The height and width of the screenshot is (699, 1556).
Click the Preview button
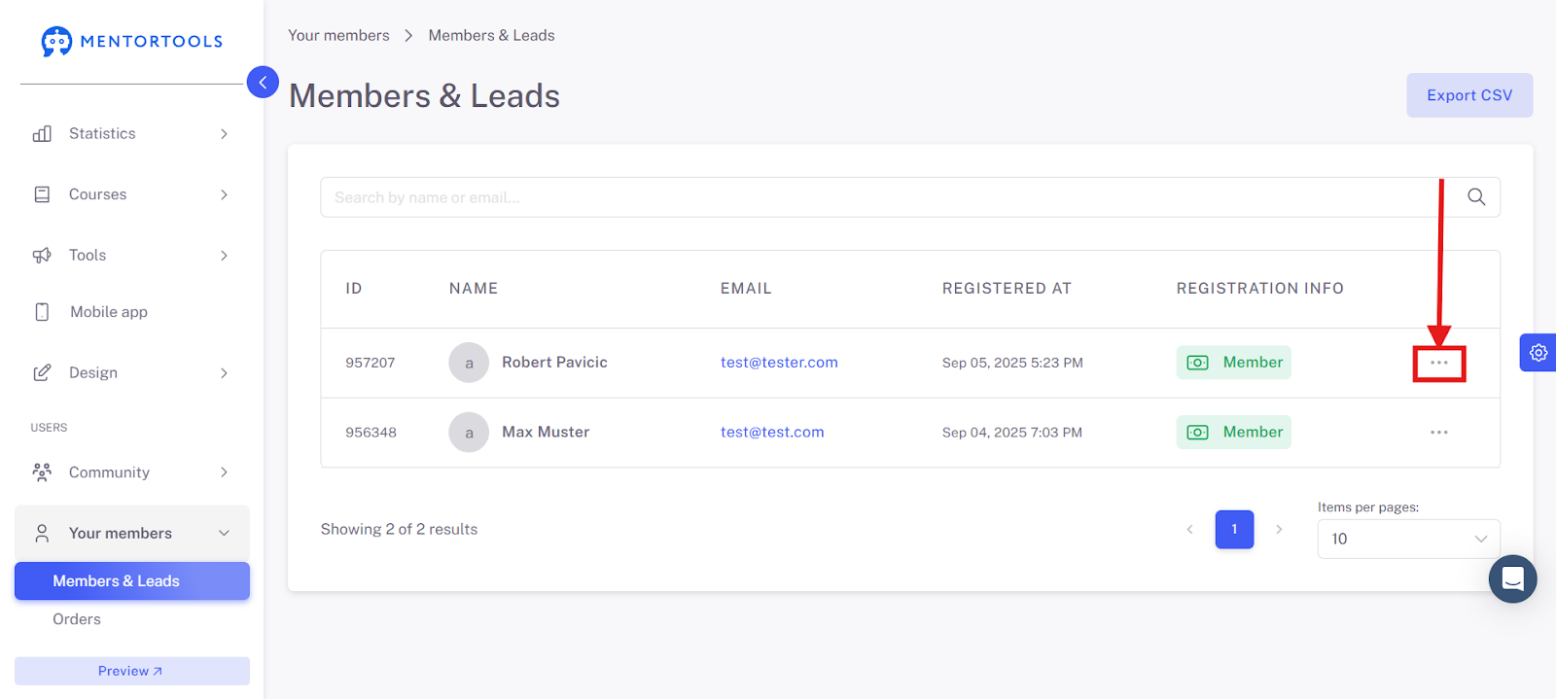click(132, 671)
